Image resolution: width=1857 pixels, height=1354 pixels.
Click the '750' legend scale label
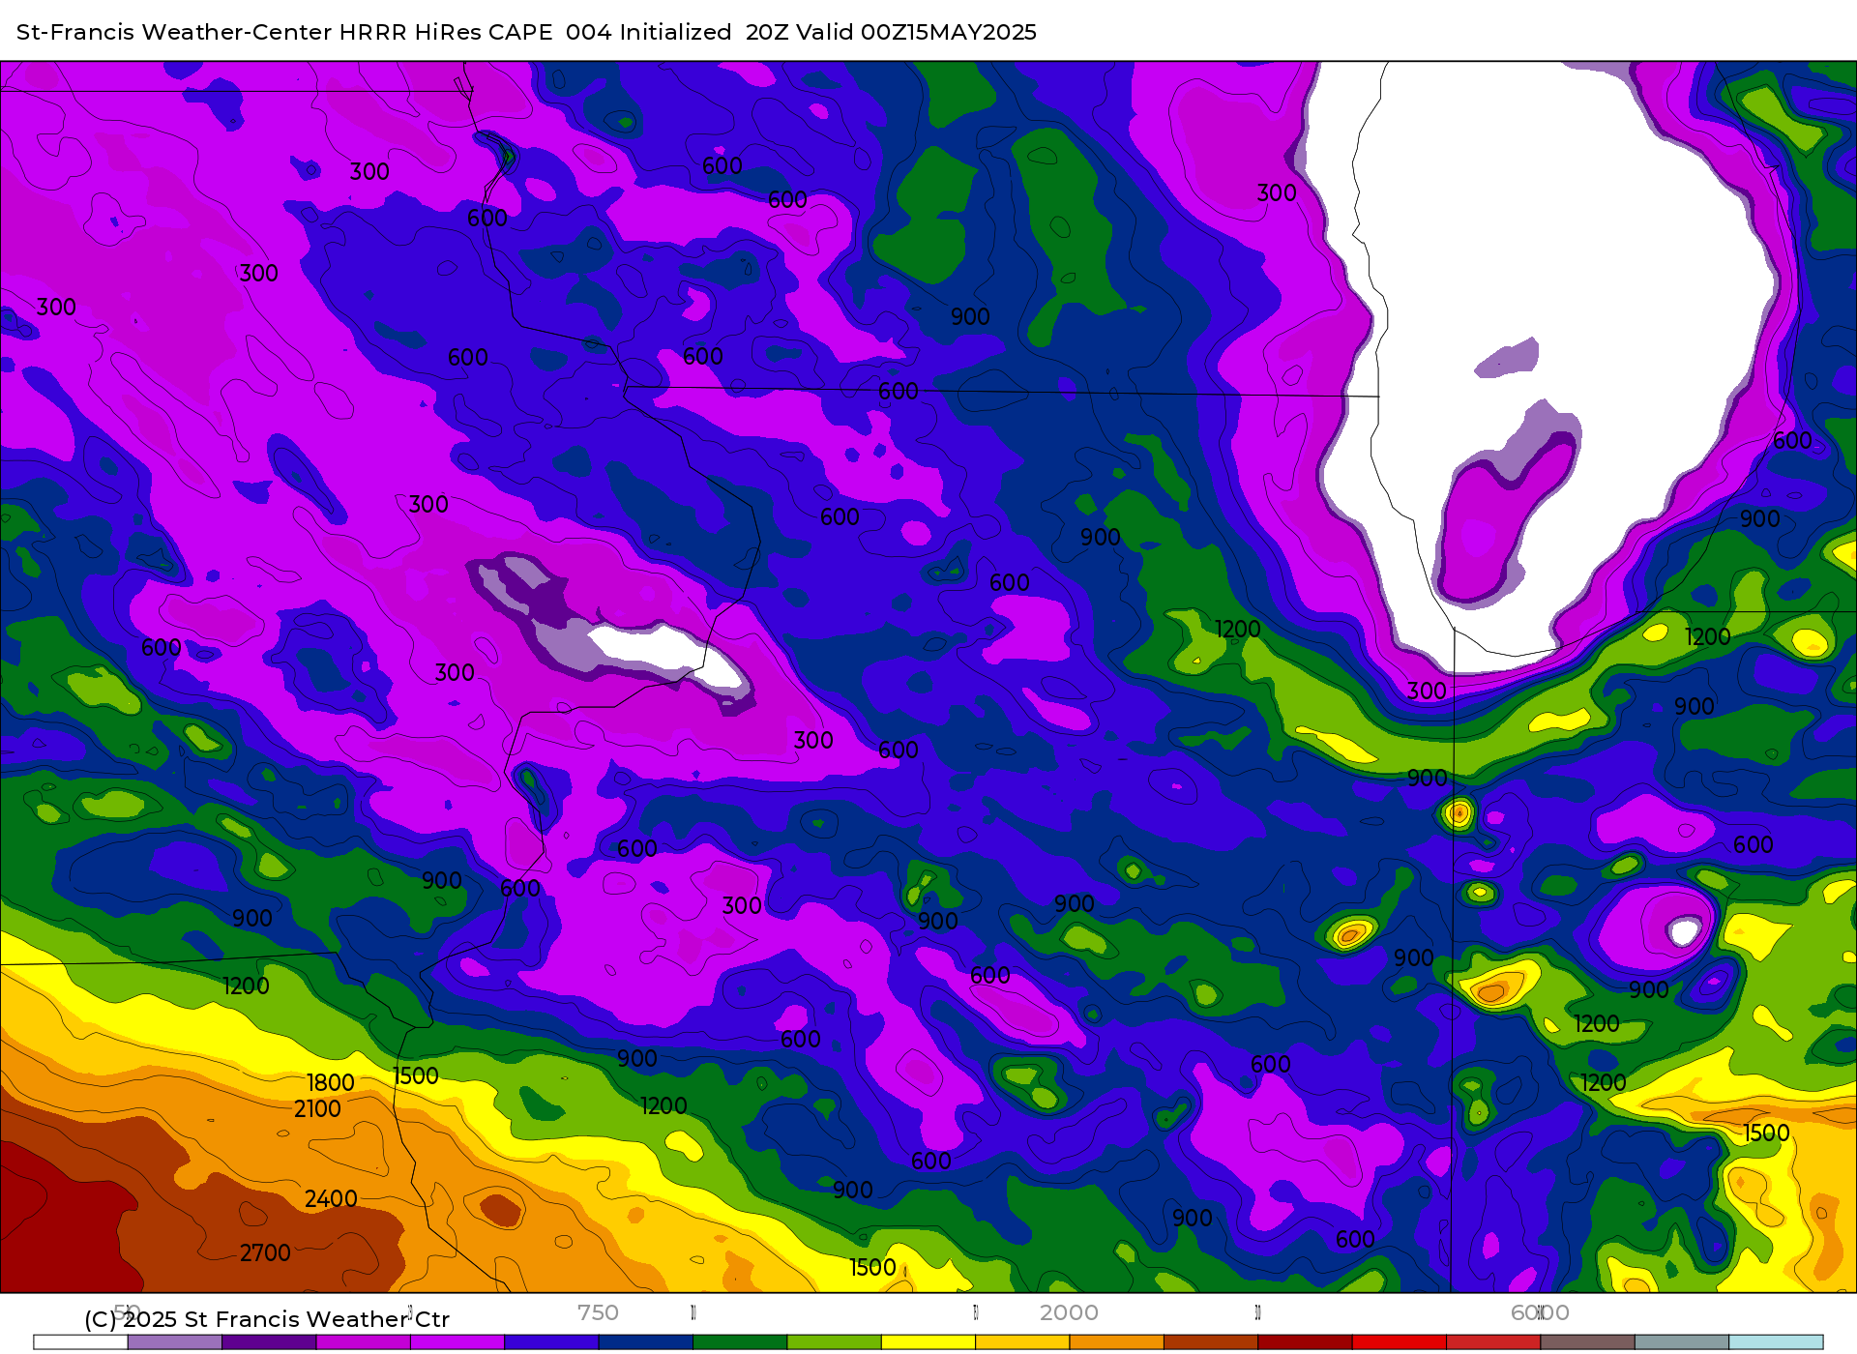click(598, 1312)
